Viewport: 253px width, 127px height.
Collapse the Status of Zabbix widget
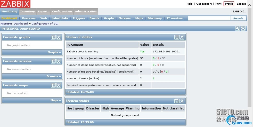coord(182,37)
